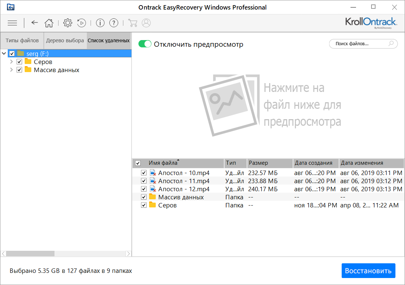Select Массив данных in the tree

[x=57, y=70]
